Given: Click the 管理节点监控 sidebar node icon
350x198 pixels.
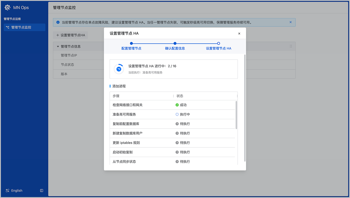Looking at the screenshot, I should point(8,27).
